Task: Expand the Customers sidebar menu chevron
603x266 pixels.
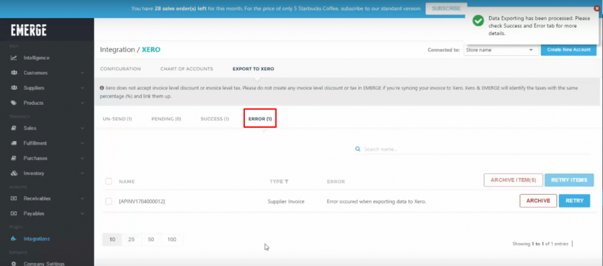Action: [x=82, y=73]
